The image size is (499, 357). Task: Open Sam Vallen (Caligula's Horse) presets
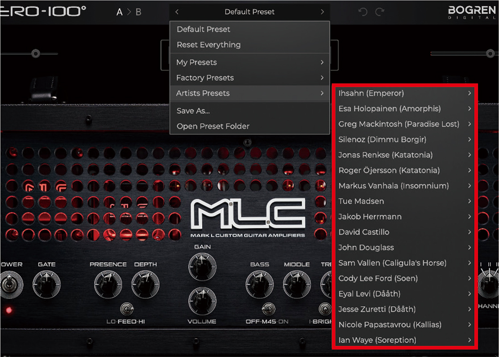tap(404, 263)
